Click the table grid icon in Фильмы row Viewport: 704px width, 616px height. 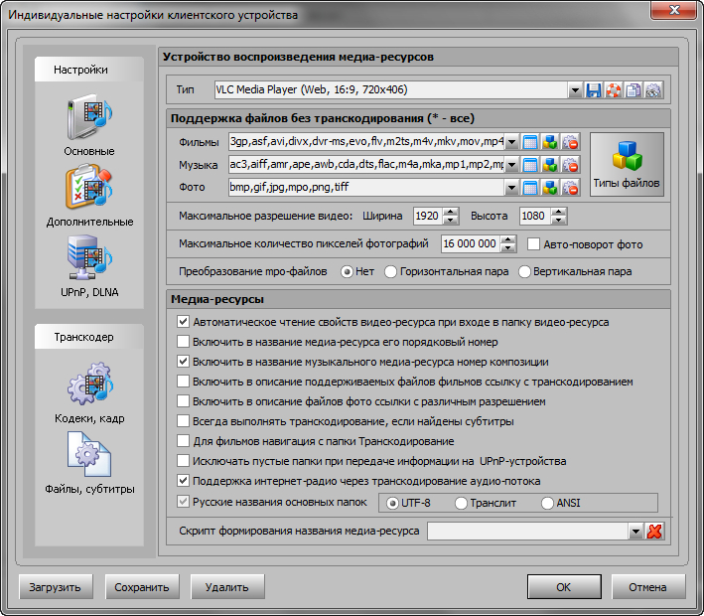(x=530, y=142)
